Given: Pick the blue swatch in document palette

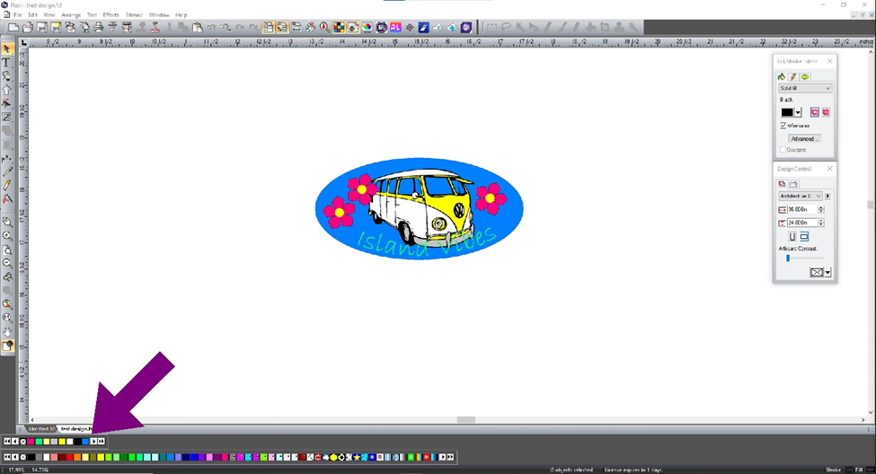Looking at the screenshot, I should 85,442.
